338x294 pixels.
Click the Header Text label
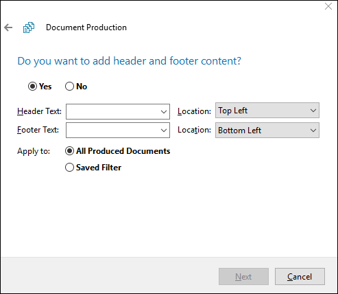39,111
